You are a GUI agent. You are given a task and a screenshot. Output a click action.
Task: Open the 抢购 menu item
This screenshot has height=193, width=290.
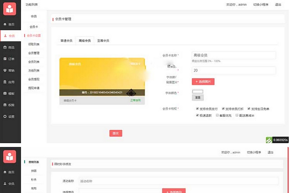(34, 188)
